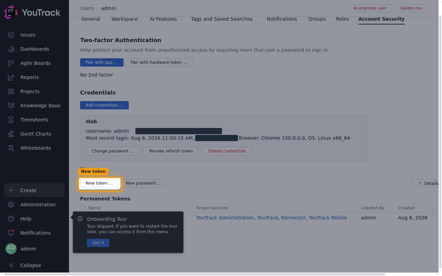Open the YouTrack scope service link
This screenshot has width=442, height=276.
tap(268, 218)
